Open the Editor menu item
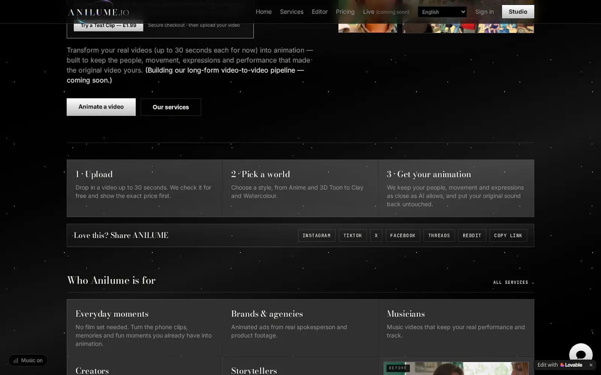The height and width of the screenshot is (375, 601). click(x=320, y=12)
